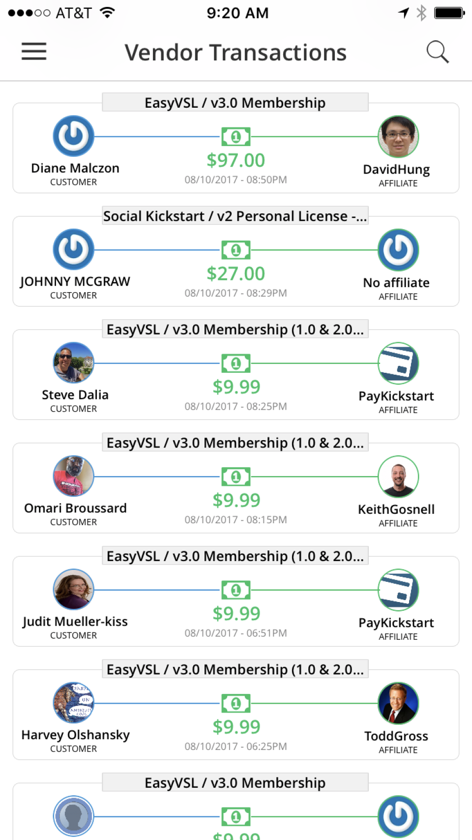Screen dimensions: 472x840
Task: Tap Harvey Olshansky's customer image
Action: point(73,703)
